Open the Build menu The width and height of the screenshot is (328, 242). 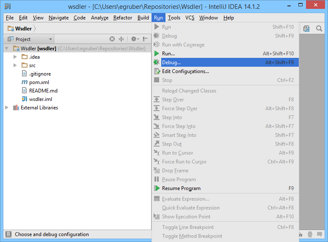coord(143,18)
